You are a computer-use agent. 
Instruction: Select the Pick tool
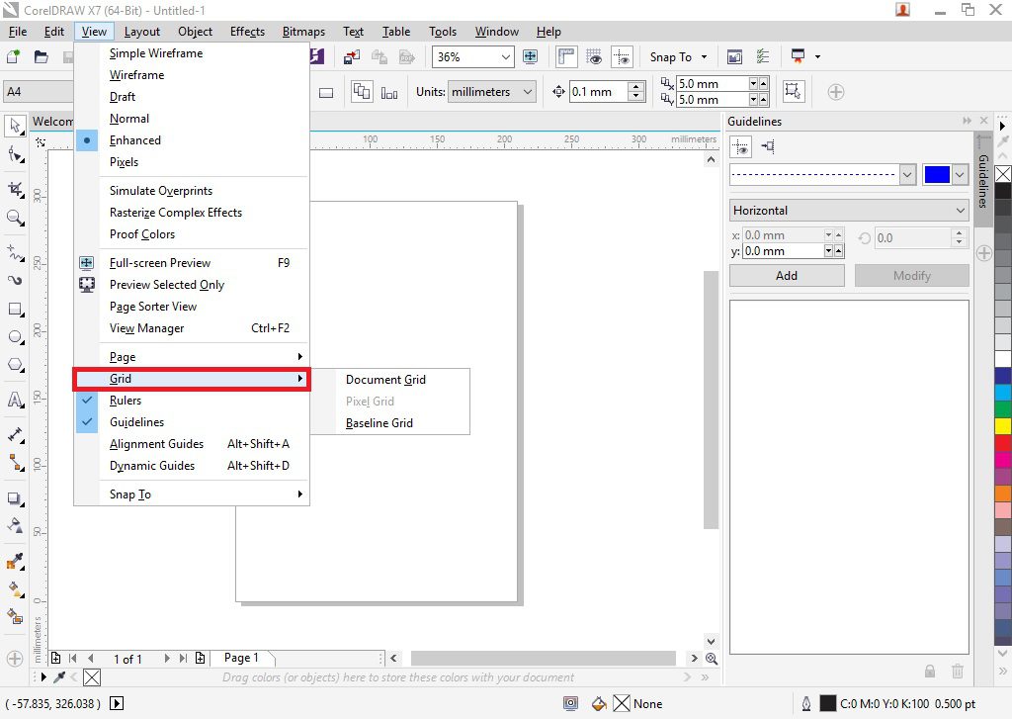pyautogui.click(x=15, y=125)
